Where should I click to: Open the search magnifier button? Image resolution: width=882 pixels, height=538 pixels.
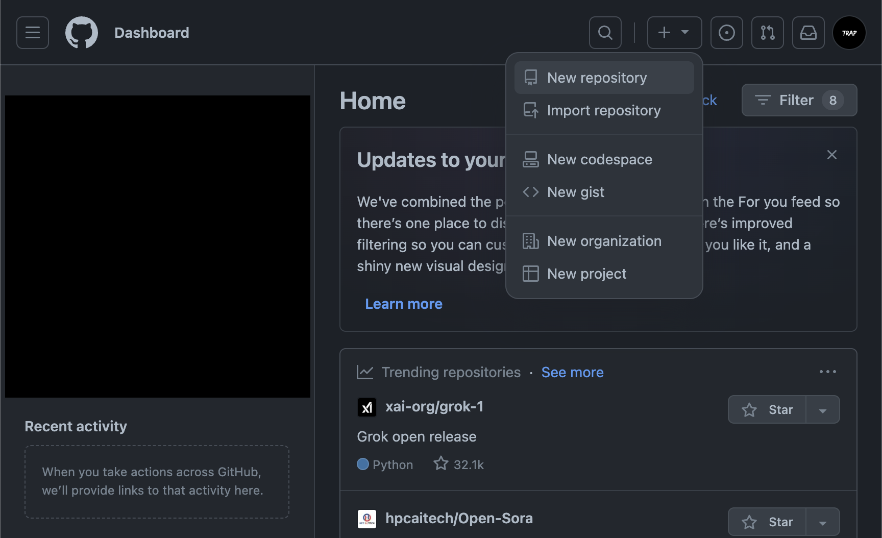pyautogui.click(x=605, y=33)
